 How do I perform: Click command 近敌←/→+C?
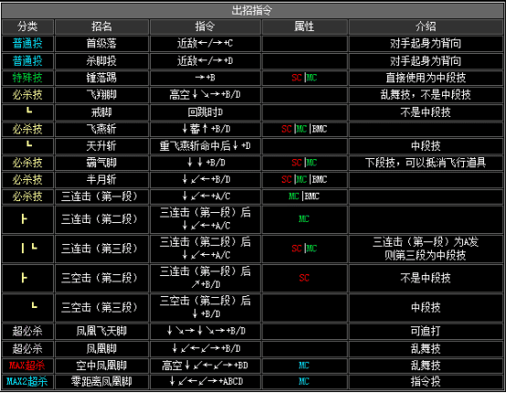pyautogui.click(x=205, y=43)
